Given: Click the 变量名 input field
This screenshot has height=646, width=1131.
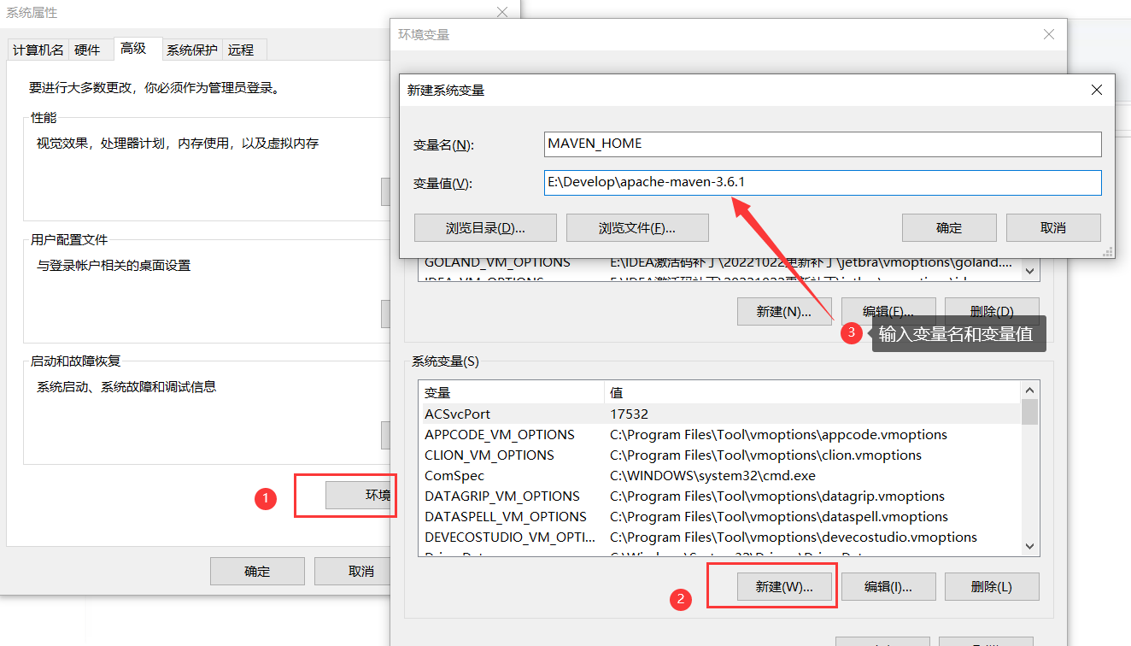Looking at the screenshot, I should (823, 144).
